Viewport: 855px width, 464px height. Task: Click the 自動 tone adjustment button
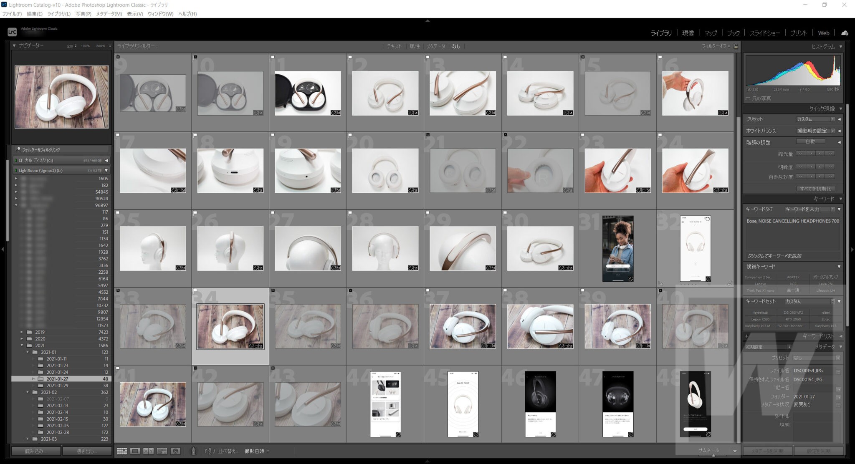click(812, 141)
